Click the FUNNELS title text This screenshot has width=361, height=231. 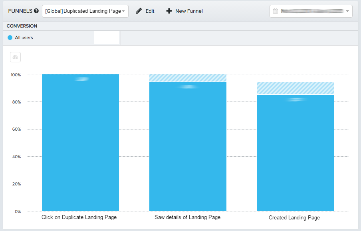[20, 11]
